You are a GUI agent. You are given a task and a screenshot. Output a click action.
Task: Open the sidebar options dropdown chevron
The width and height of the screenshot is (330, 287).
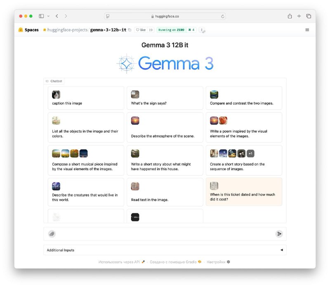[x=48, y=16]
